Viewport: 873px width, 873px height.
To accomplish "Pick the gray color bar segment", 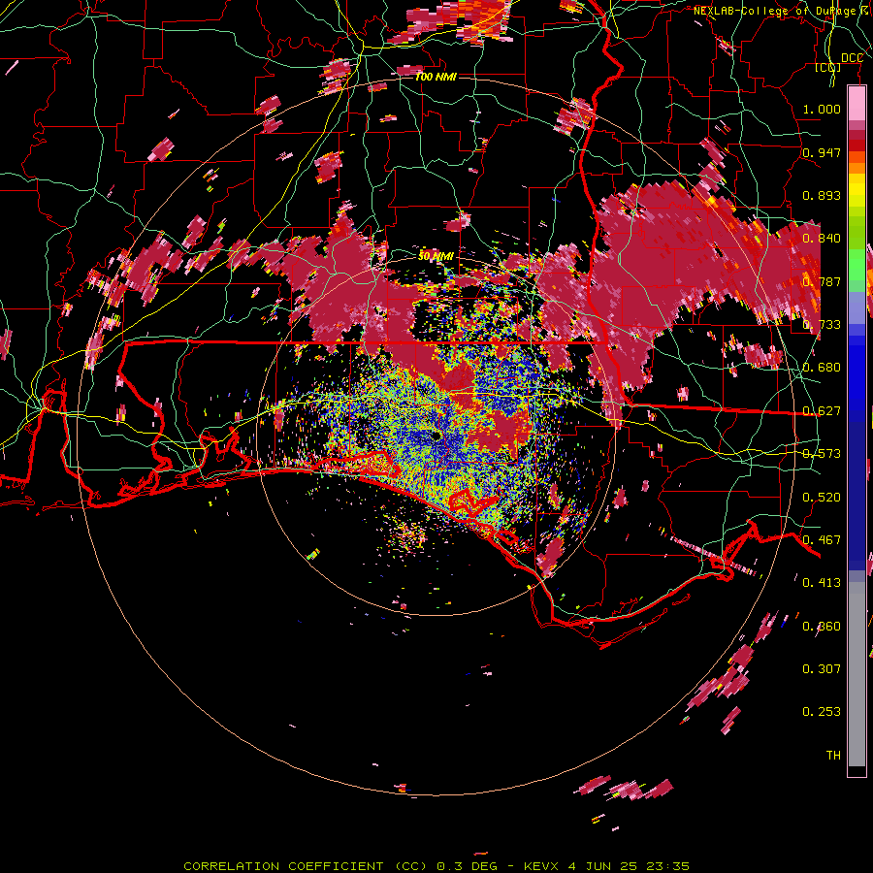I will click(857, 674).
